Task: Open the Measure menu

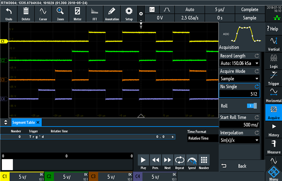Action: [273, 147]
